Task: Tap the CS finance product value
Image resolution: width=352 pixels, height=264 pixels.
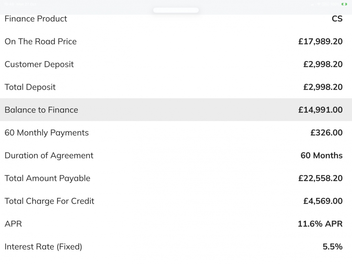Action: 337,19
